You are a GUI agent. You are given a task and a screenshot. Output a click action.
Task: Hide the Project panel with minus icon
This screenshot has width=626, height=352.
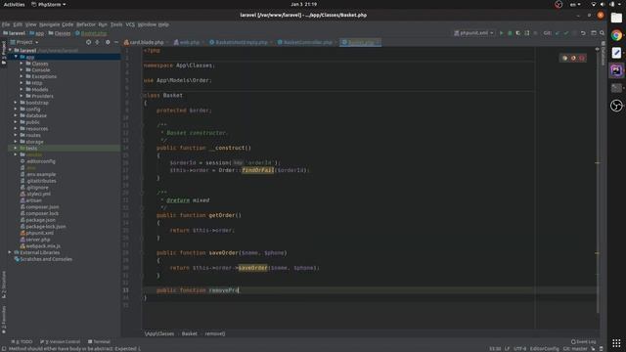click(x=116, y=42)
